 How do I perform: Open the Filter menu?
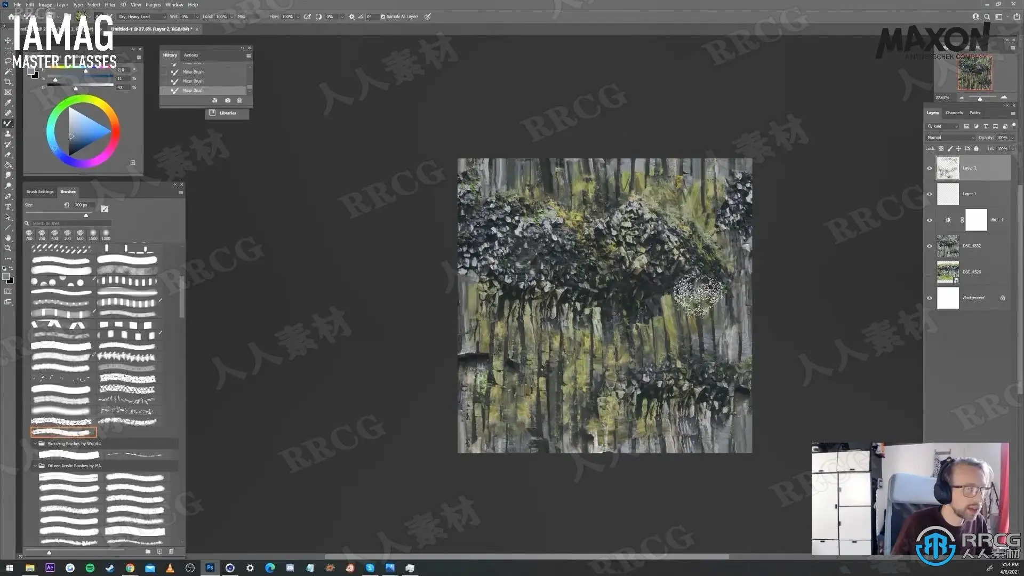pyautogui.click(x=109, y=5)
